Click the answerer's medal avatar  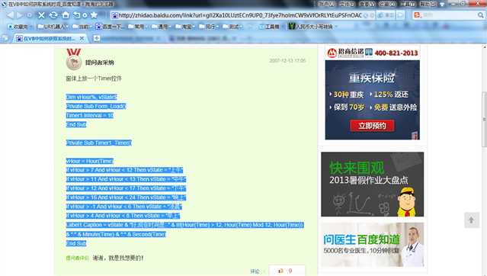[74, 62]
